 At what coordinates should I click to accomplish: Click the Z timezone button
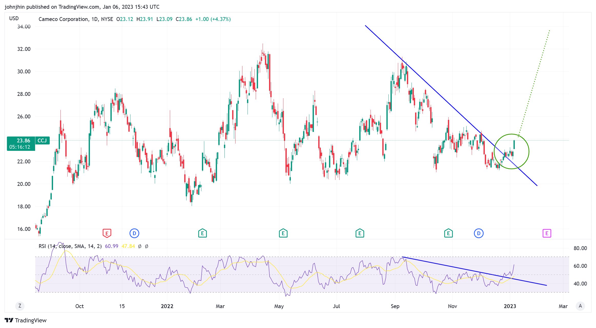(x=20, y=306)
